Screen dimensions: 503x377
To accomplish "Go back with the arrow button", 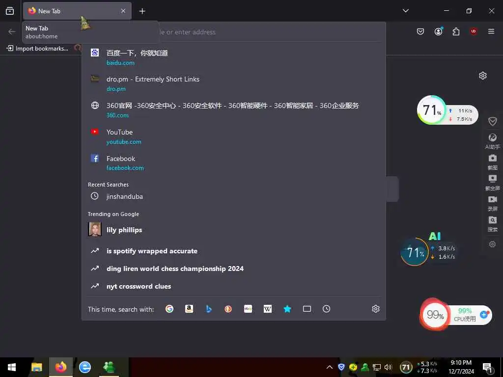I will point(12,31).
